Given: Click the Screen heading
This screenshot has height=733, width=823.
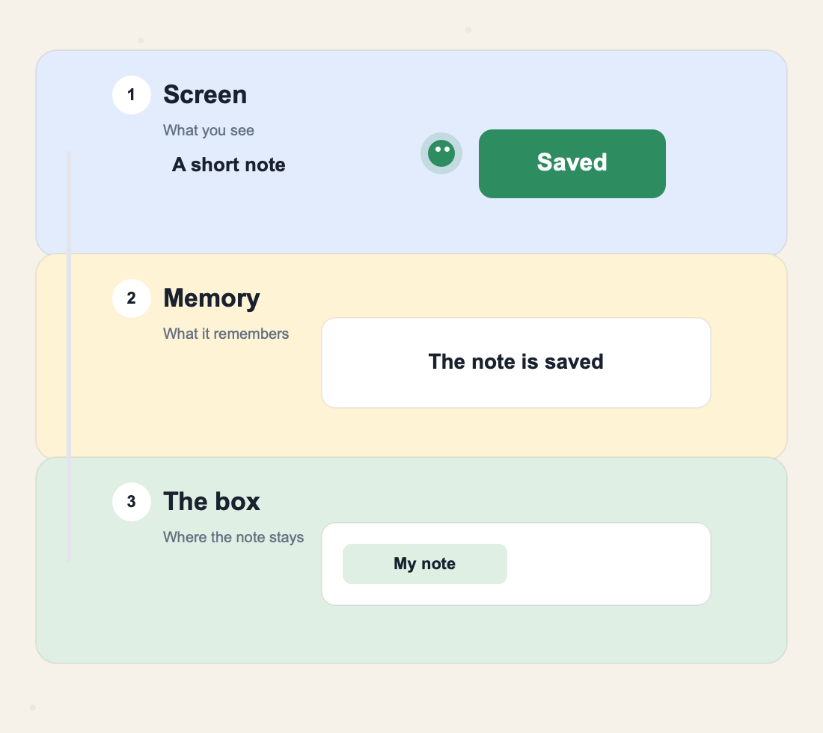Looking at the screenshot, I should [205, 94].
